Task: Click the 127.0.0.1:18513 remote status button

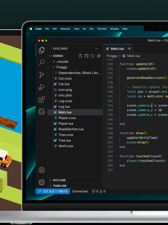Action: [53, 191]
